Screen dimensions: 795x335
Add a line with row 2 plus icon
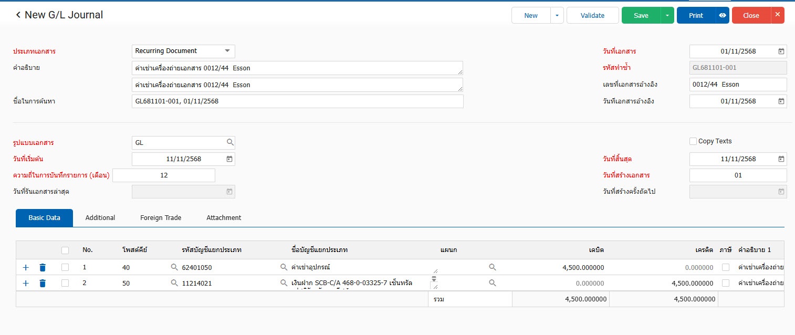point(26,284)
